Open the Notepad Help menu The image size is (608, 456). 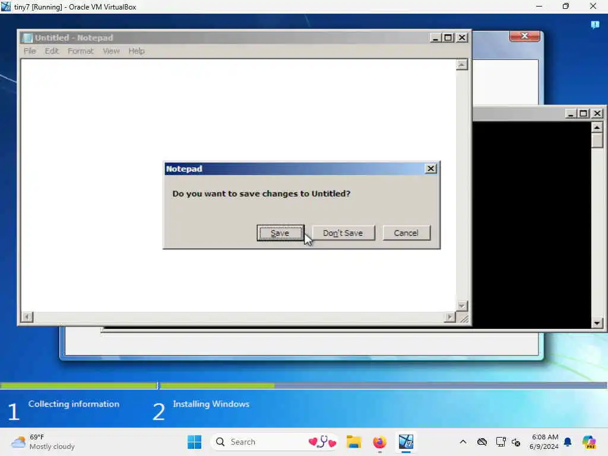click(137, 51)
